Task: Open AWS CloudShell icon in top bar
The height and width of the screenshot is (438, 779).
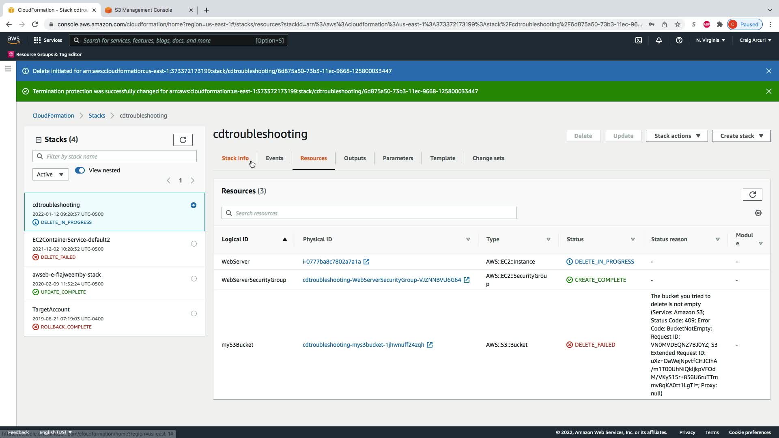Action: (x=639, y=40)
